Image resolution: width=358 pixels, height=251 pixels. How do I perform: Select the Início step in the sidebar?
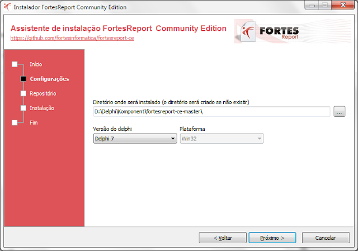(x=36, y=64)
